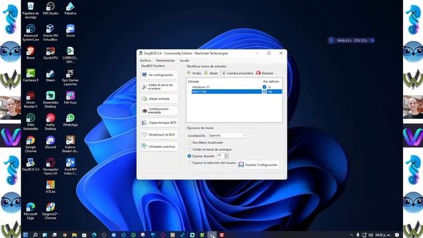The height and width of the screenshot is (238, 423).
Task: Open OBS Studio desktop icon
Action: click(50, 8)
